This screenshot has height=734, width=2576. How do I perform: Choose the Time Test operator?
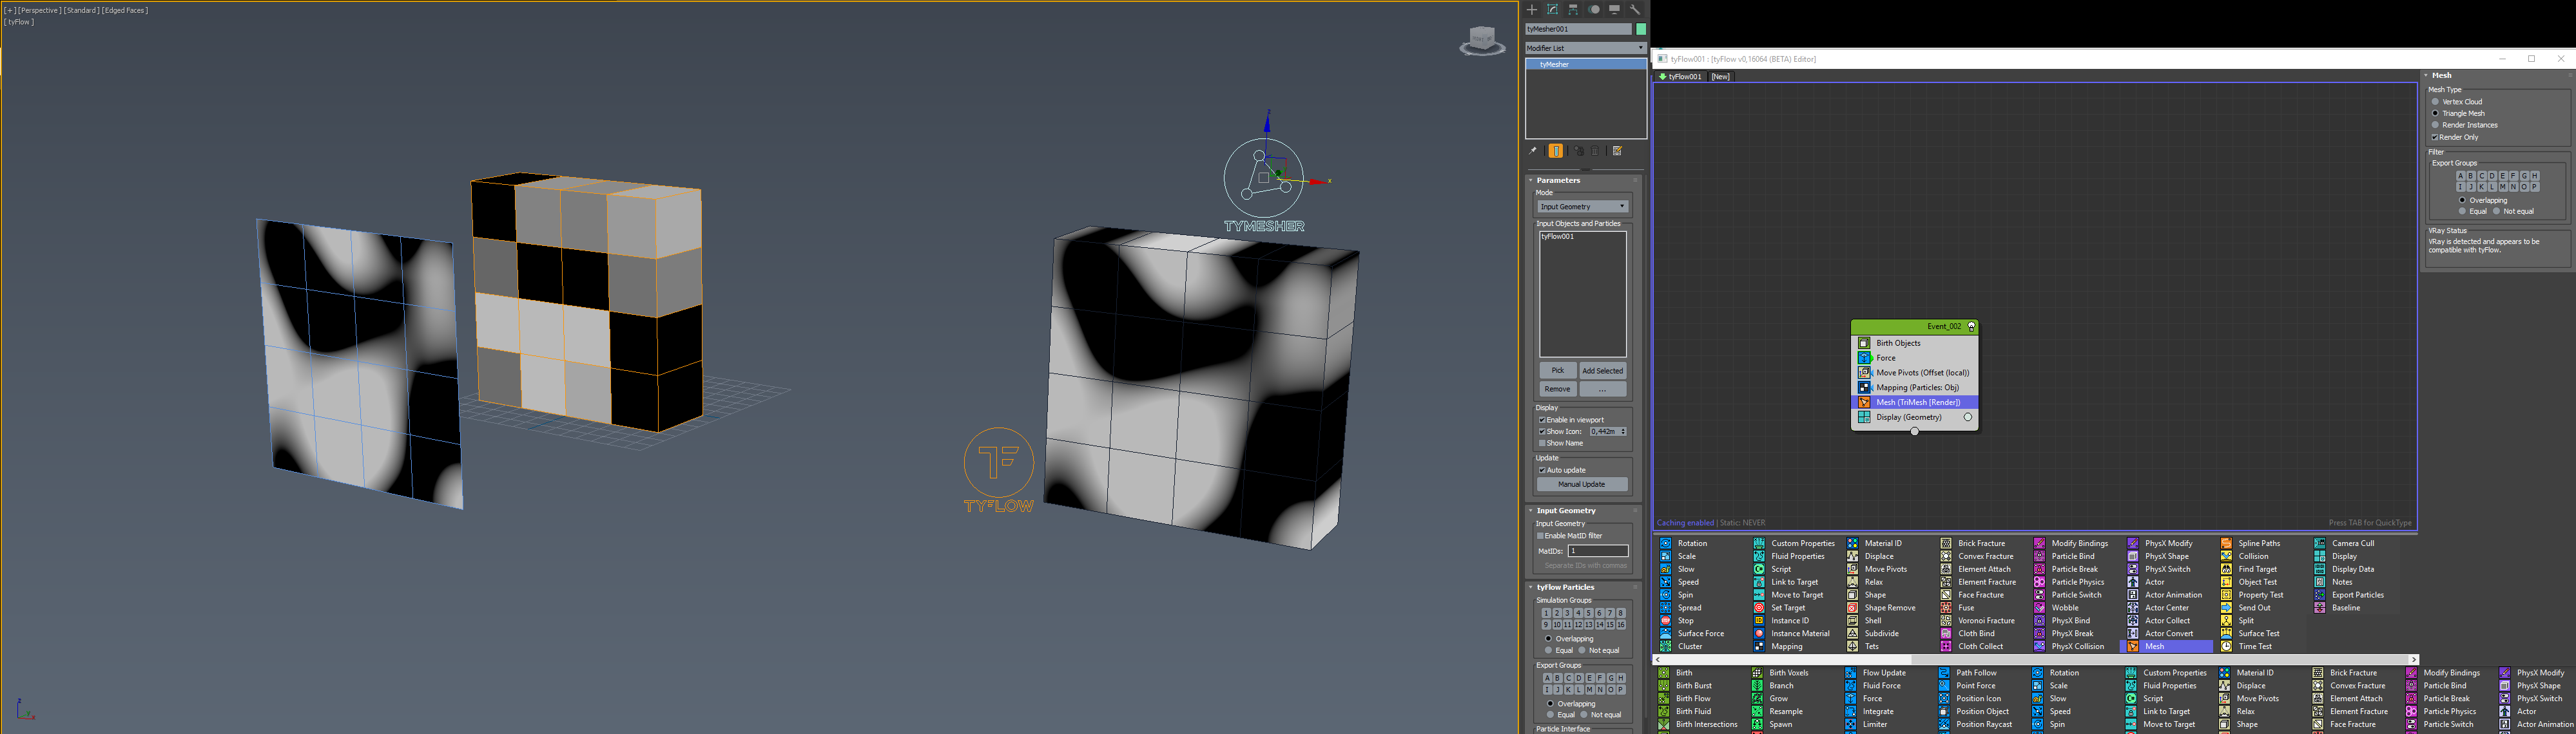click(2247, 646)
